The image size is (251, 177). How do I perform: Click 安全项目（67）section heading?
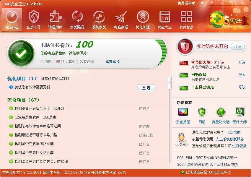(x=23, y=100)
